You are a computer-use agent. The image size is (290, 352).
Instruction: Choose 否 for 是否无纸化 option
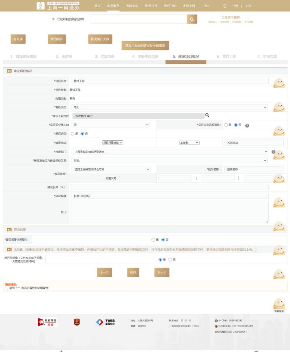tap(170, 260)
